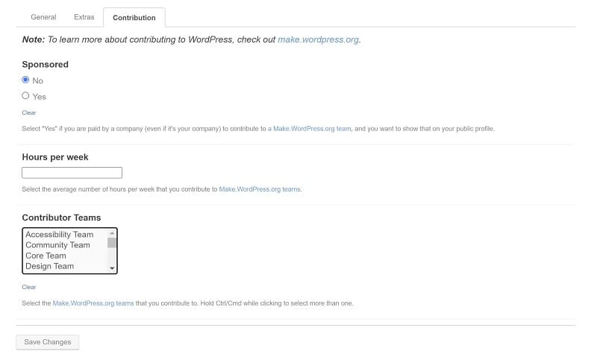Viewport: 597px width, 357px height.
Task: Open Make.WordPress.org teams link below team list
Action: coord(93,303)
